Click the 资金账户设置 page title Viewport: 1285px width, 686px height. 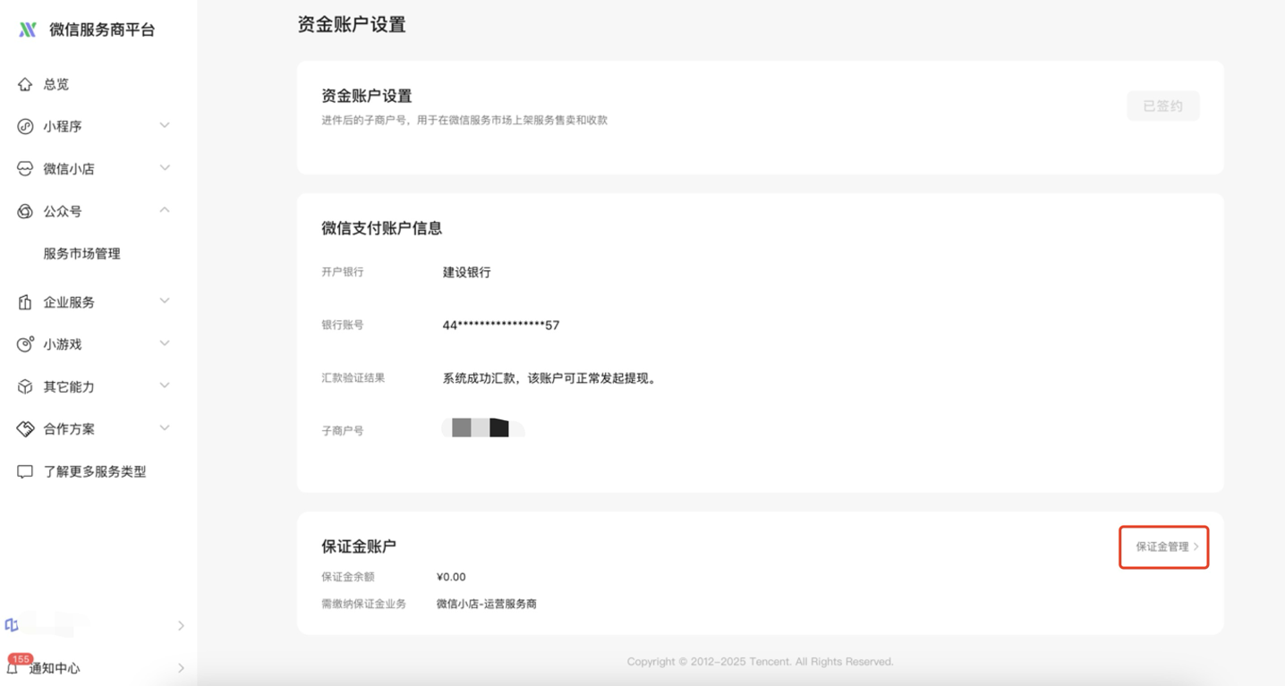pyautogui.click(x=352, y=25)
